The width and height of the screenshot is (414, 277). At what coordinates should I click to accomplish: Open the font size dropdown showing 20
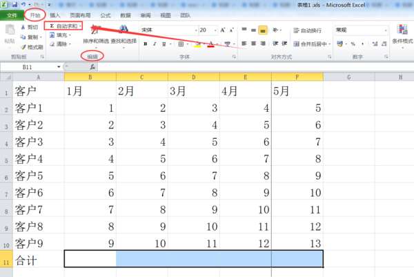[x=215, y=30]
